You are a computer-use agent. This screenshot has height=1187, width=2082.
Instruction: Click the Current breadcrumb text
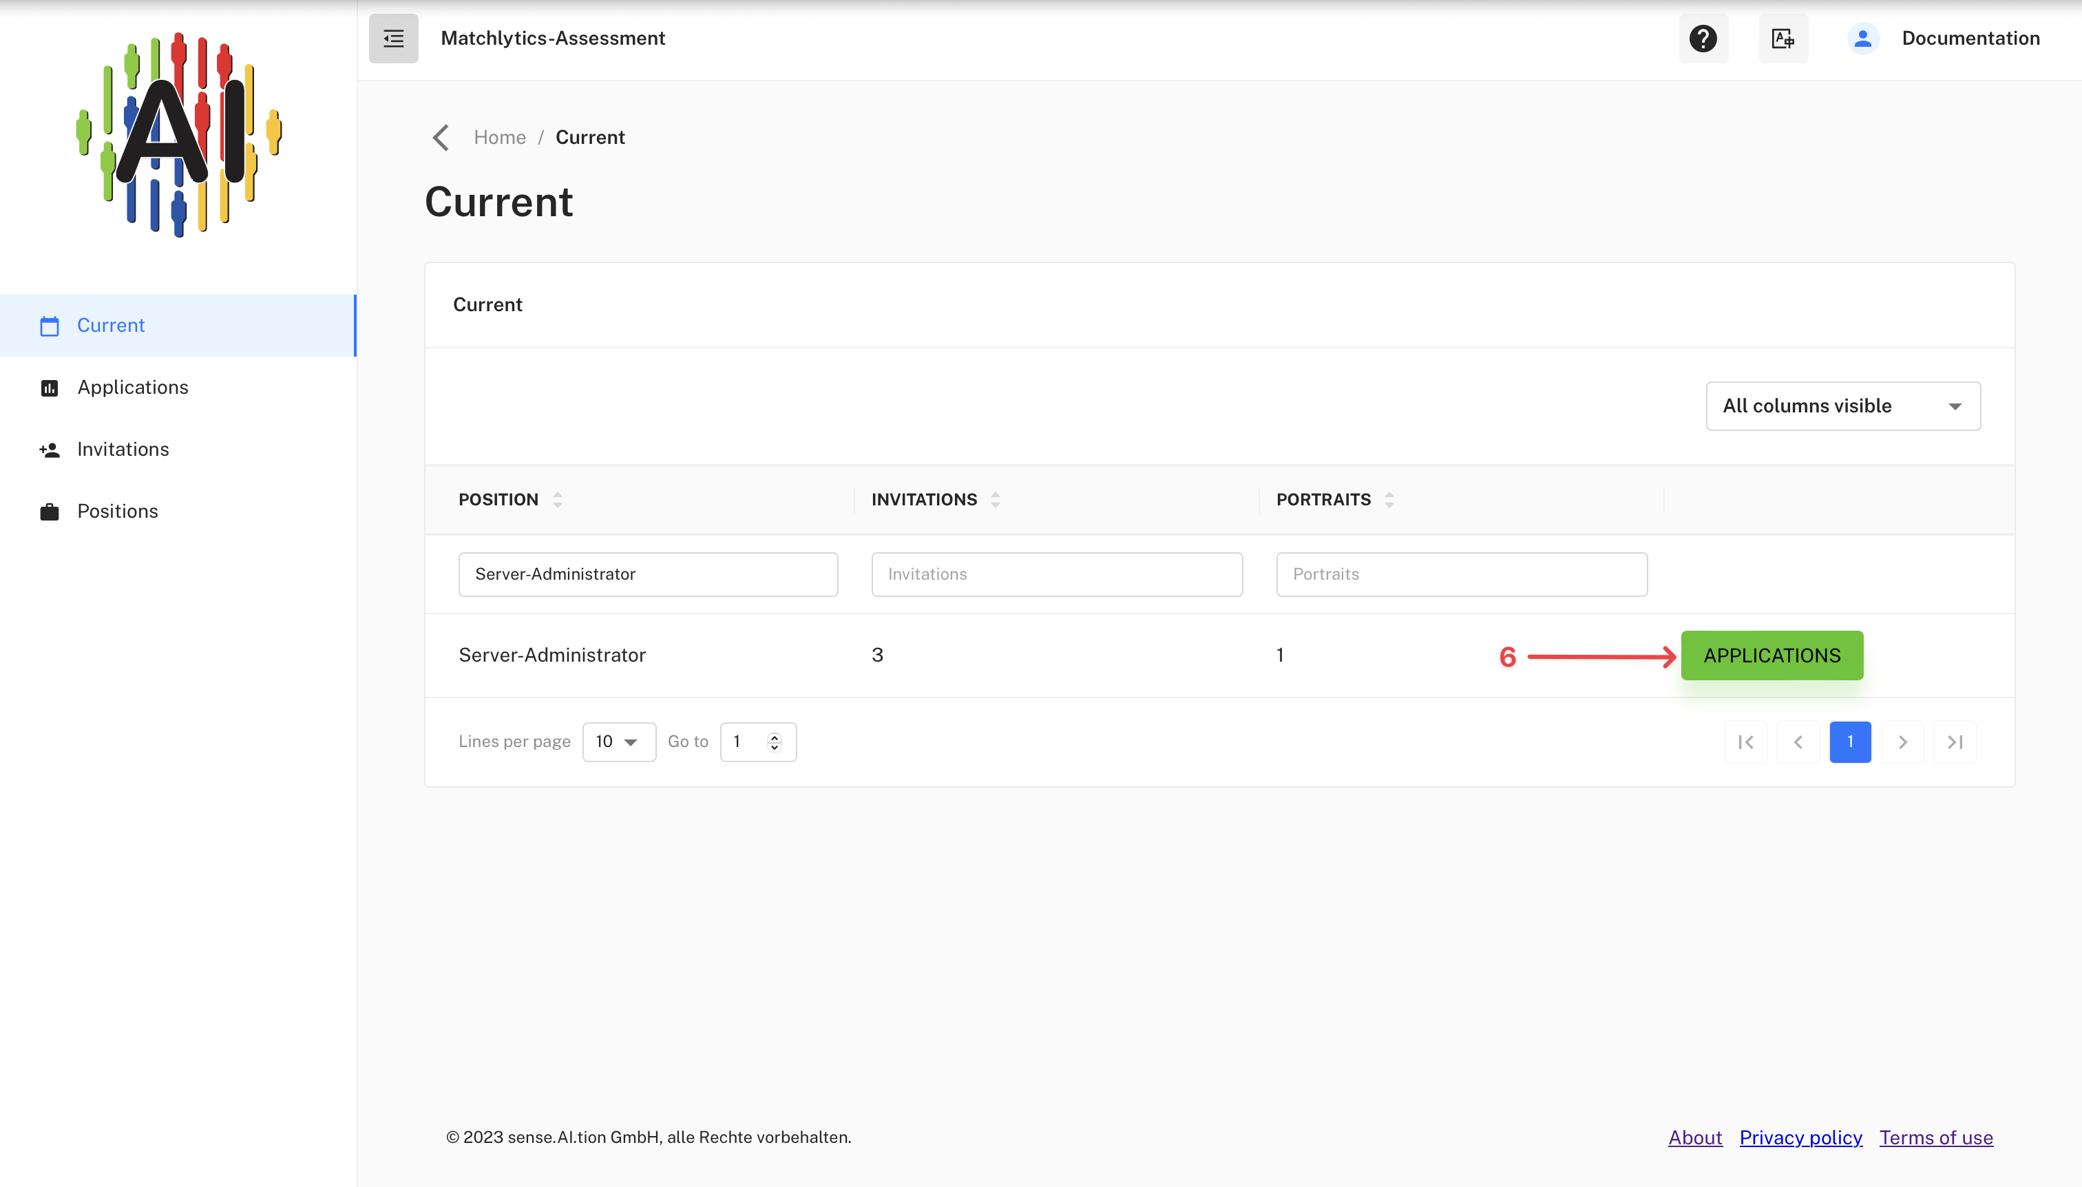coord(590,137)
